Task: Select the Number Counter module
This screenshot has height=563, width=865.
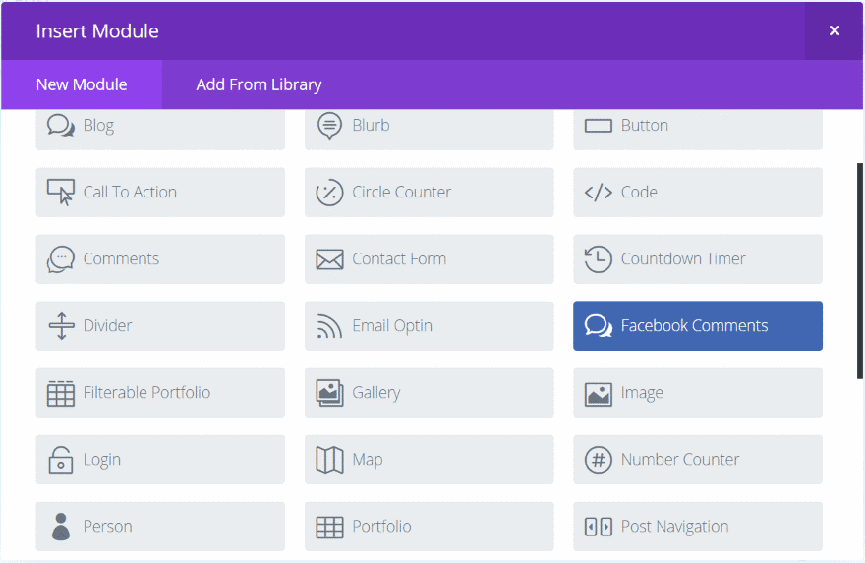Action: click(x=698, y=460)
